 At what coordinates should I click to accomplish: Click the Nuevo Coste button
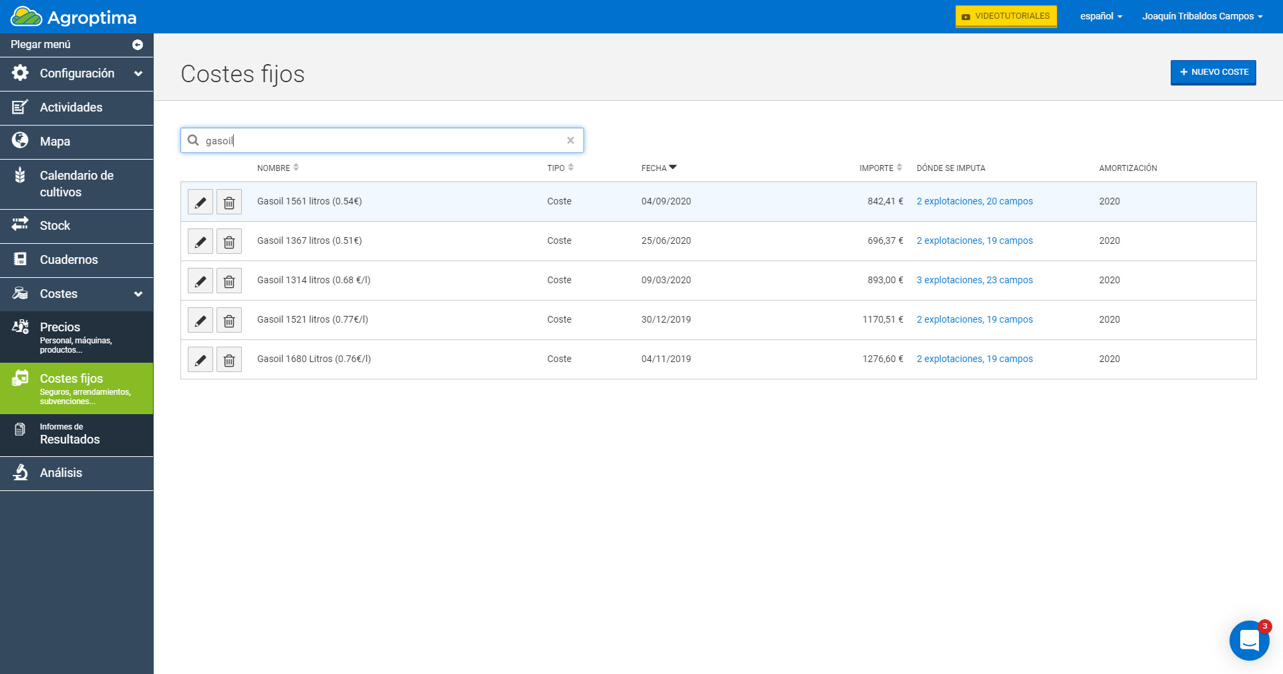pyautogui.click(x=1213, y=72)
